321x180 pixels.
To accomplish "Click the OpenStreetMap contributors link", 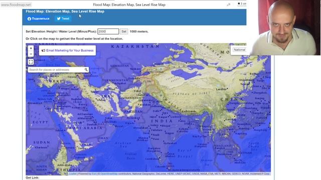I will [109, 174].
